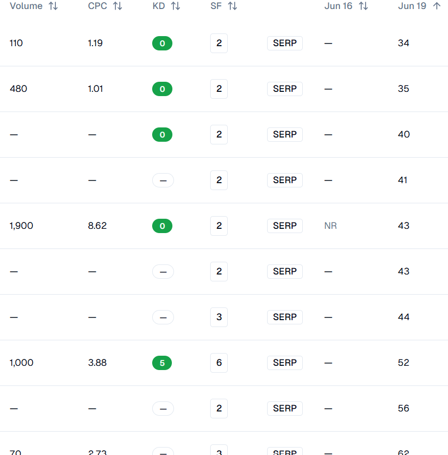Viewport: 448px width, 455px height.
Task: Open SERP for the 1,000 volume row
Action: point(285,363)
